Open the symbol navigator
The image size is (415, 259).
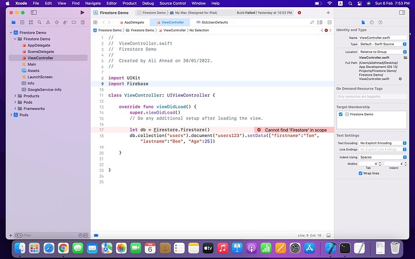[x=31, y=22]
